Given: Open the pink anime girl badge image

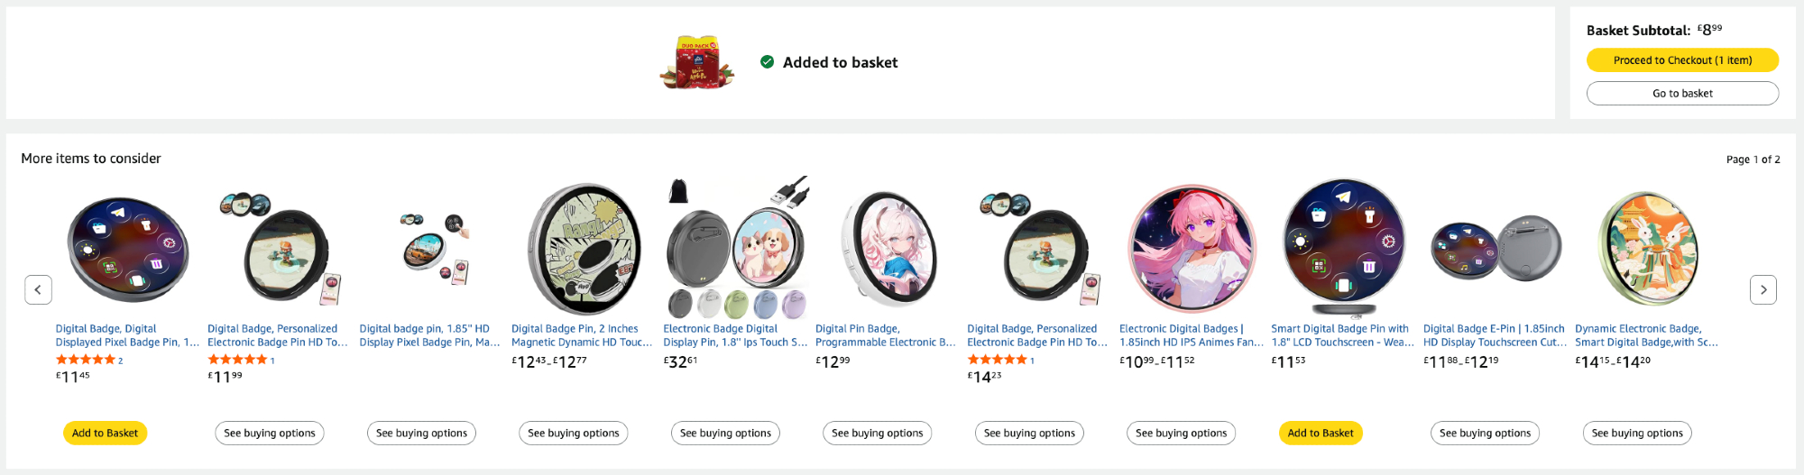Looking at the screenshot, I should (1192, 250).
